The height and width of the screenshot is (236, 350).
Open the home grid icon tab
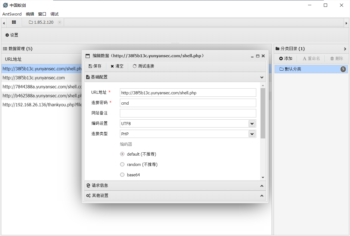click(14, 22)
